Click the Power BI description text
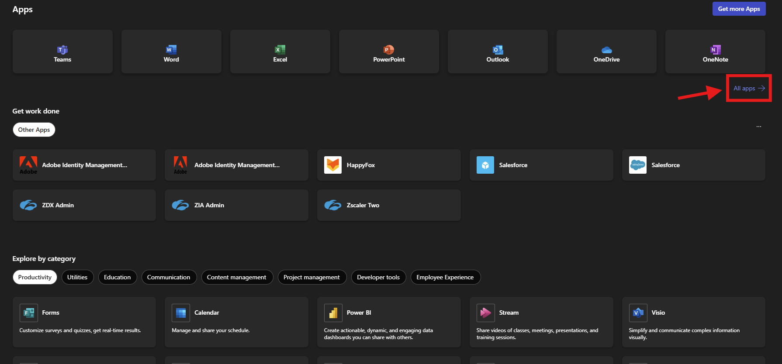782x364 pixels. (x=378, y=334)
